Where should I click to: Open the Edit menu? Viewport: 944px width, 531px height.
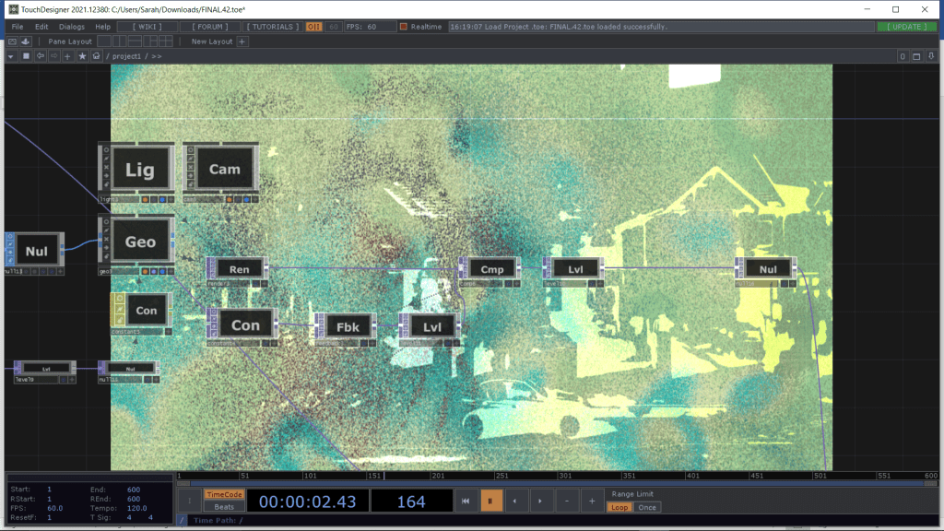click(41, 27)
